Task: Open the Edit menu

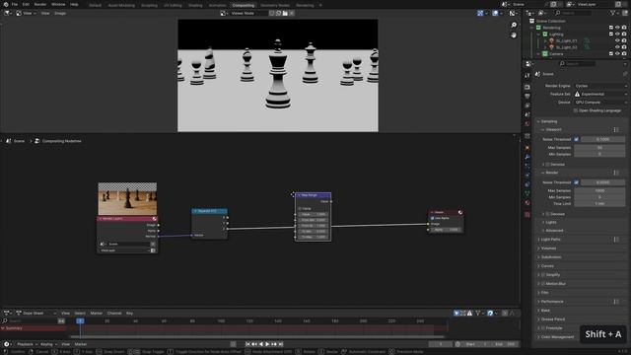Action: [26, 4]
